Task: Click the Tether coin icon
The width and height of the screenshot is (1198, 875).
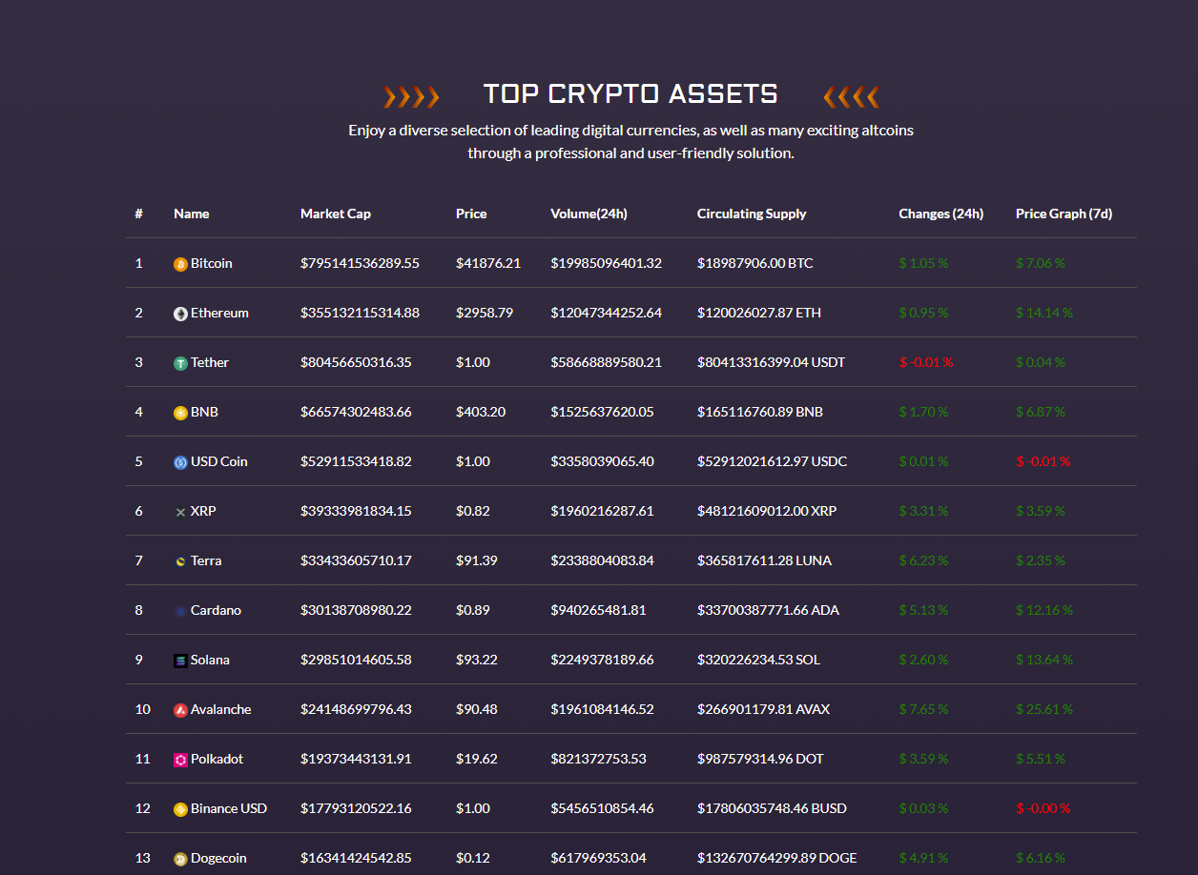Action: pyautogui.click(x=180, y=363)
